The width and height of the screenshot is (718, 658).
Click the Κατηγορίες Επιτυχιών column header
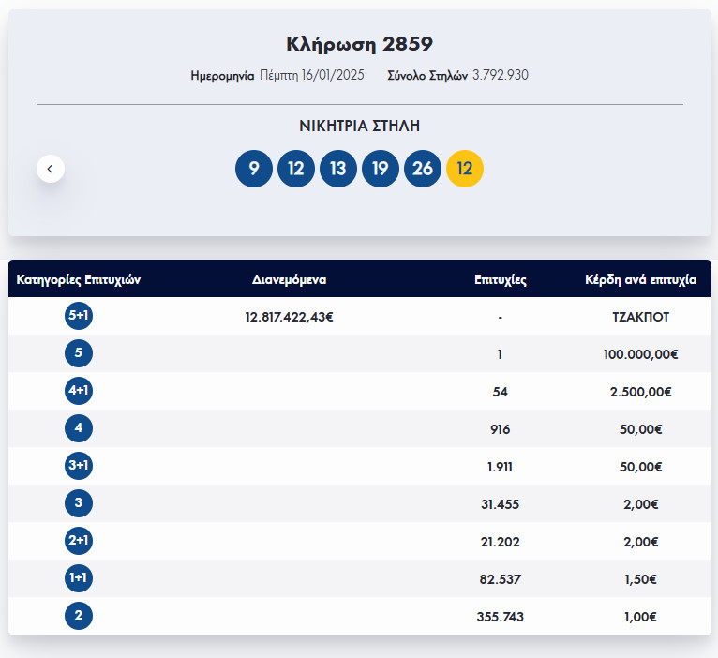coord(79,279)
